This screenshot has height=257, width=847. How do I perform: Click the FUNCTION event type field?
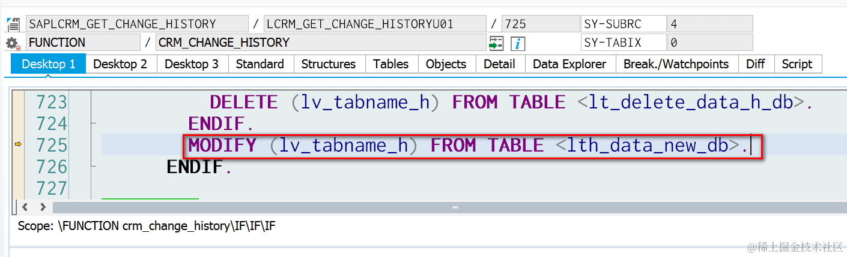coord(83,43)
